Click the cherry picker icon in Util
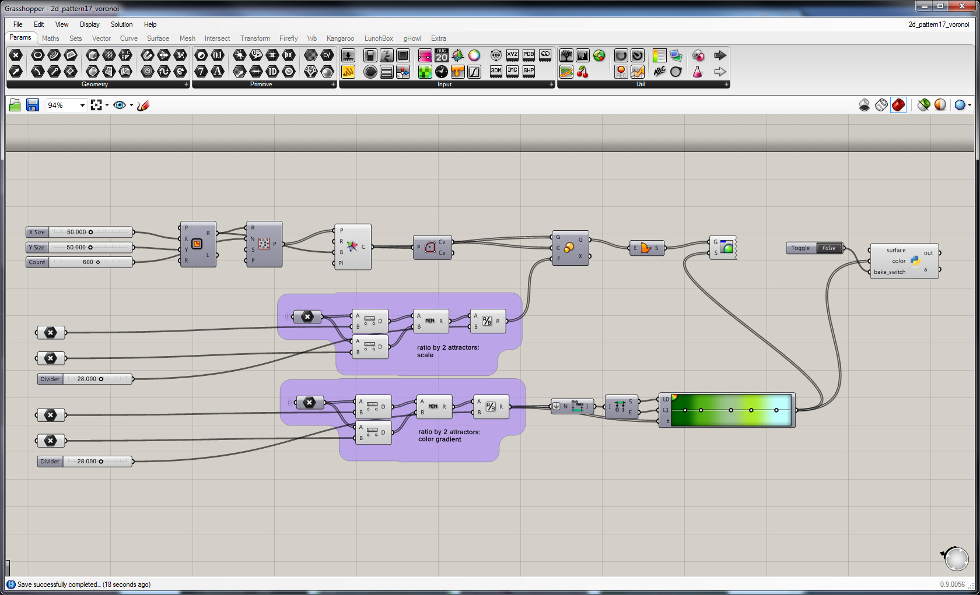This screenshot has width=980, height=595. tap(583, 72)
